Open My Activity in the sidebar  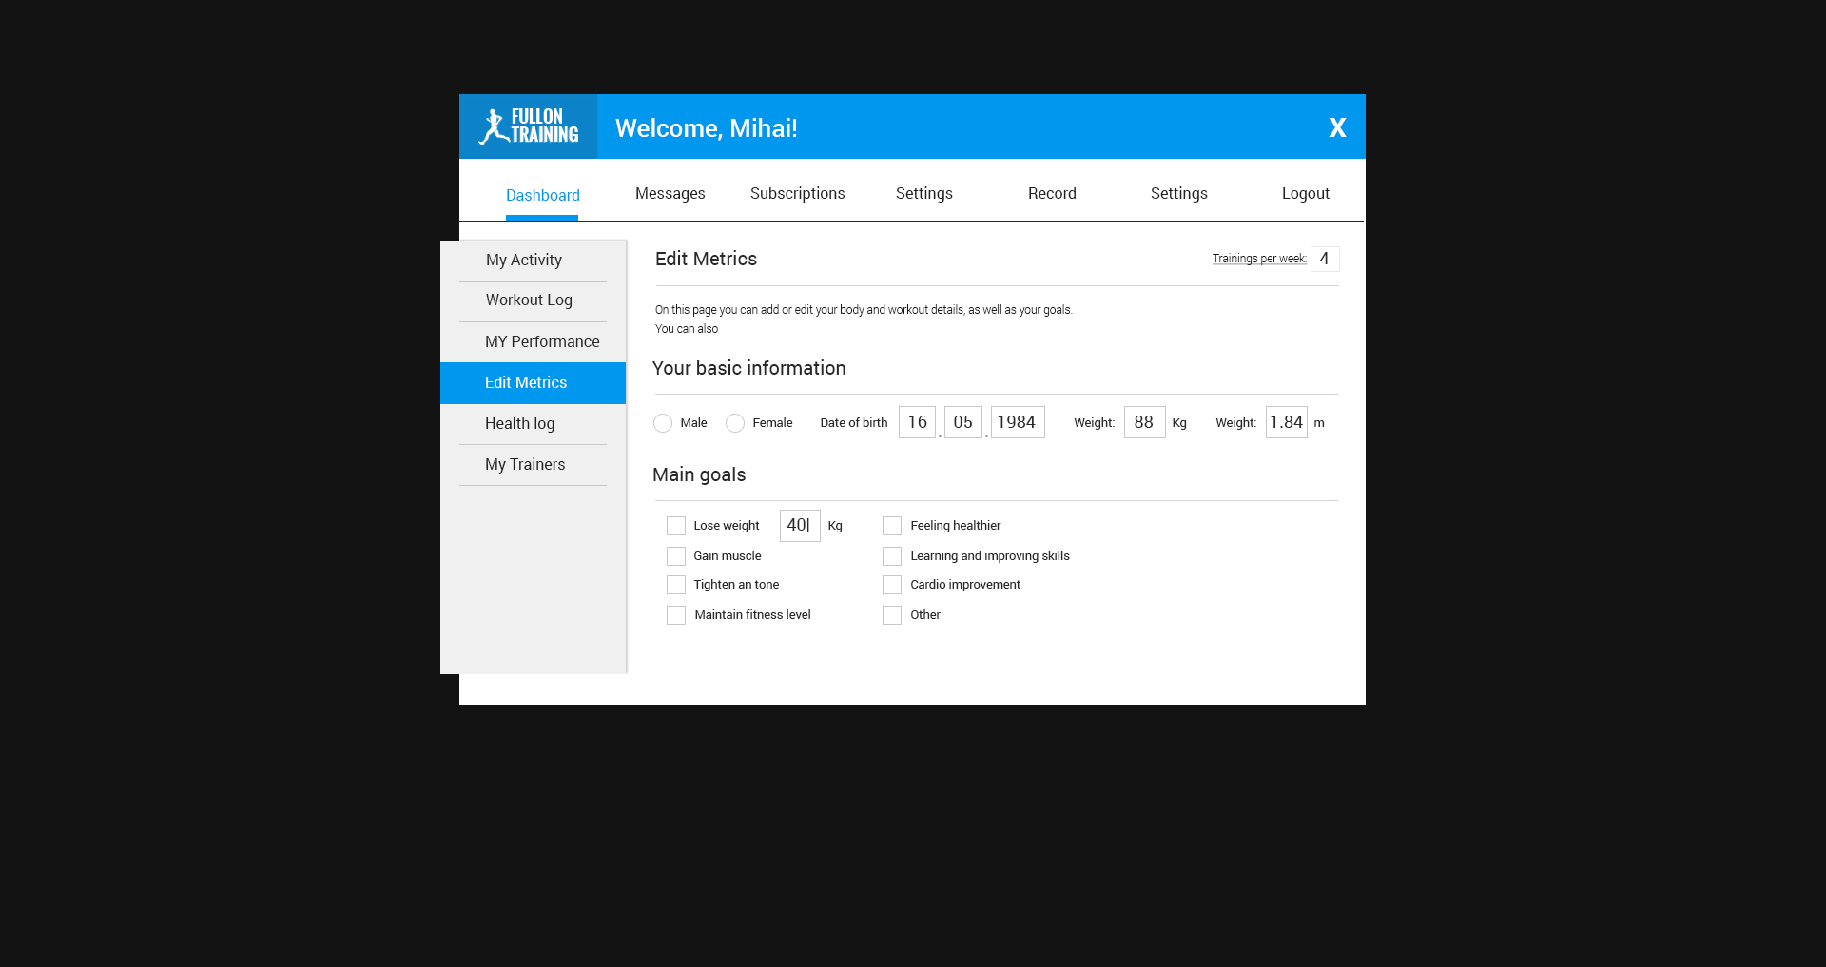coord(524,261)
